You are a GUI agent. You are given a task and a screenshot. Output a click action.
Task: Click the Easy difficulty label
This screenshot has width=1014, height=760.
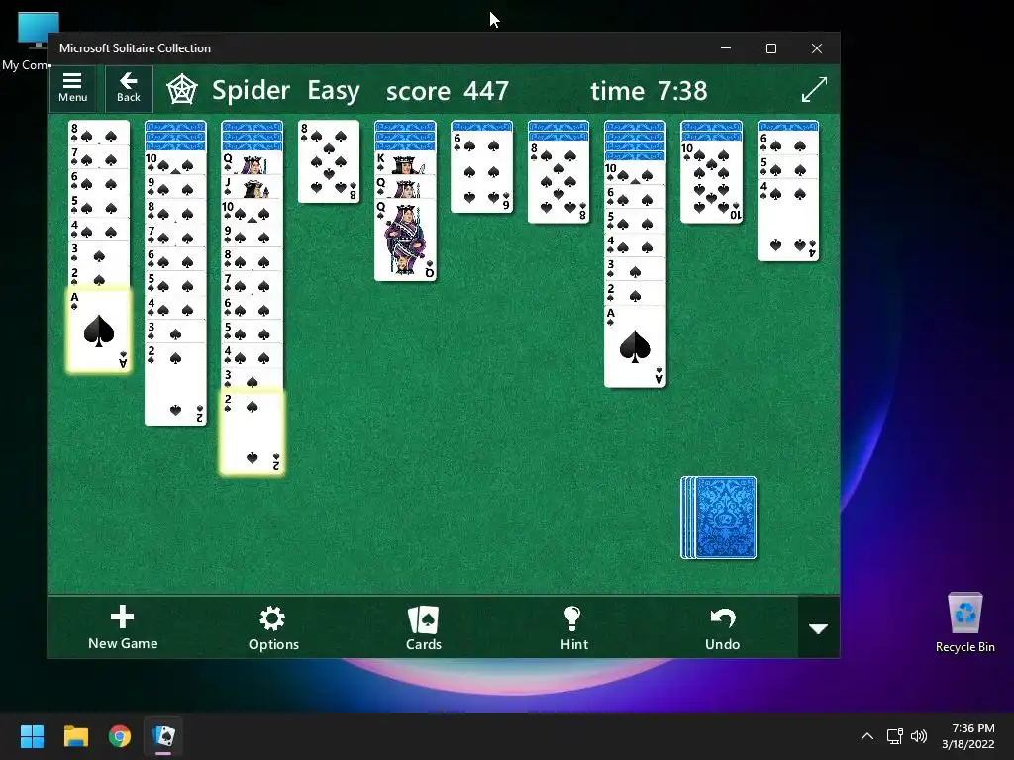[333, 90]
